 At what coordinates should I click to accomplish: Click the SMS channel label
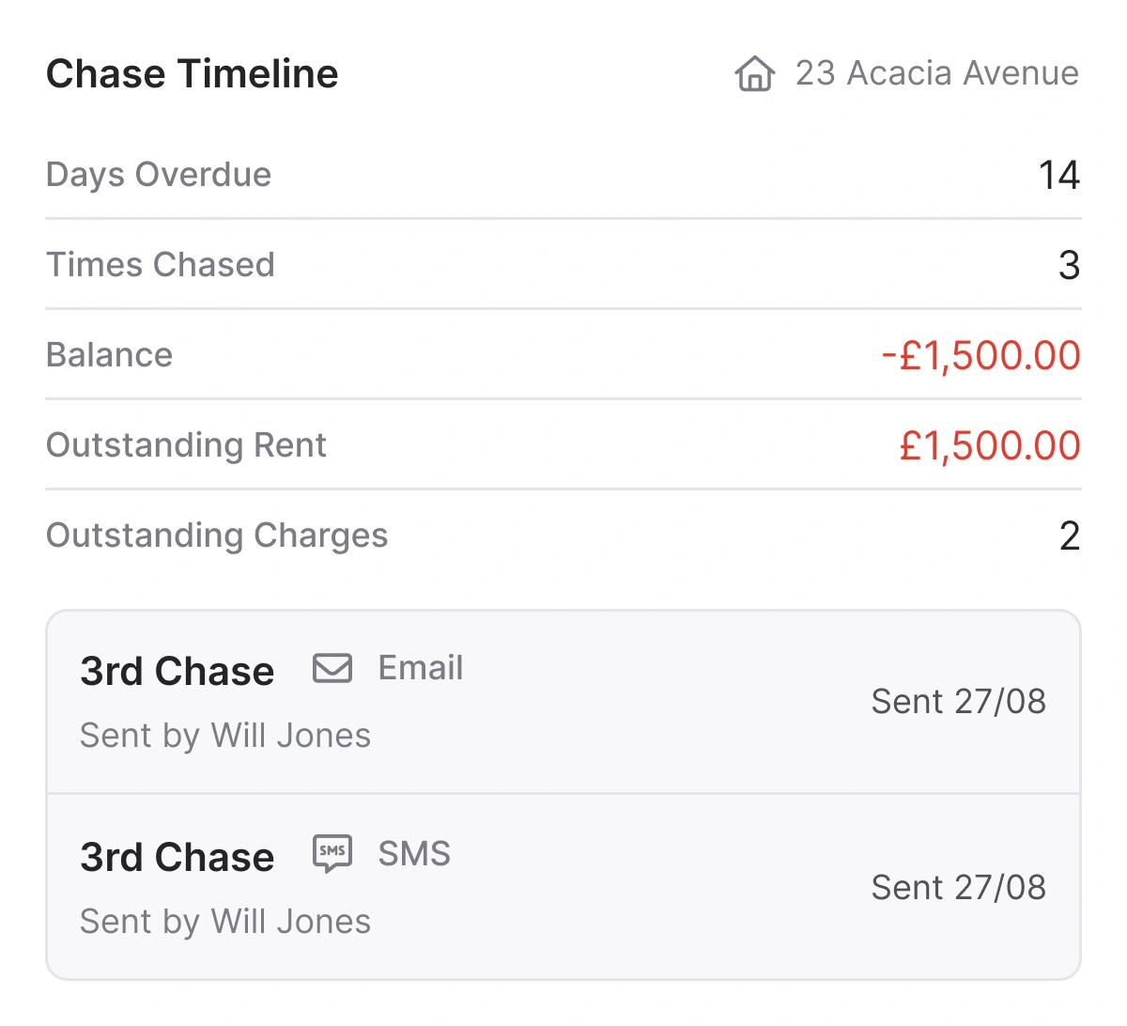pyautogui.click(x=413, y=854)
